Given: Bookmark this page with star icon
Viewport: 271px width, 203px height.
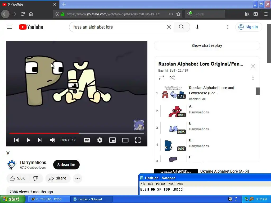Looking at the screenshot, I should click(178, 14).
